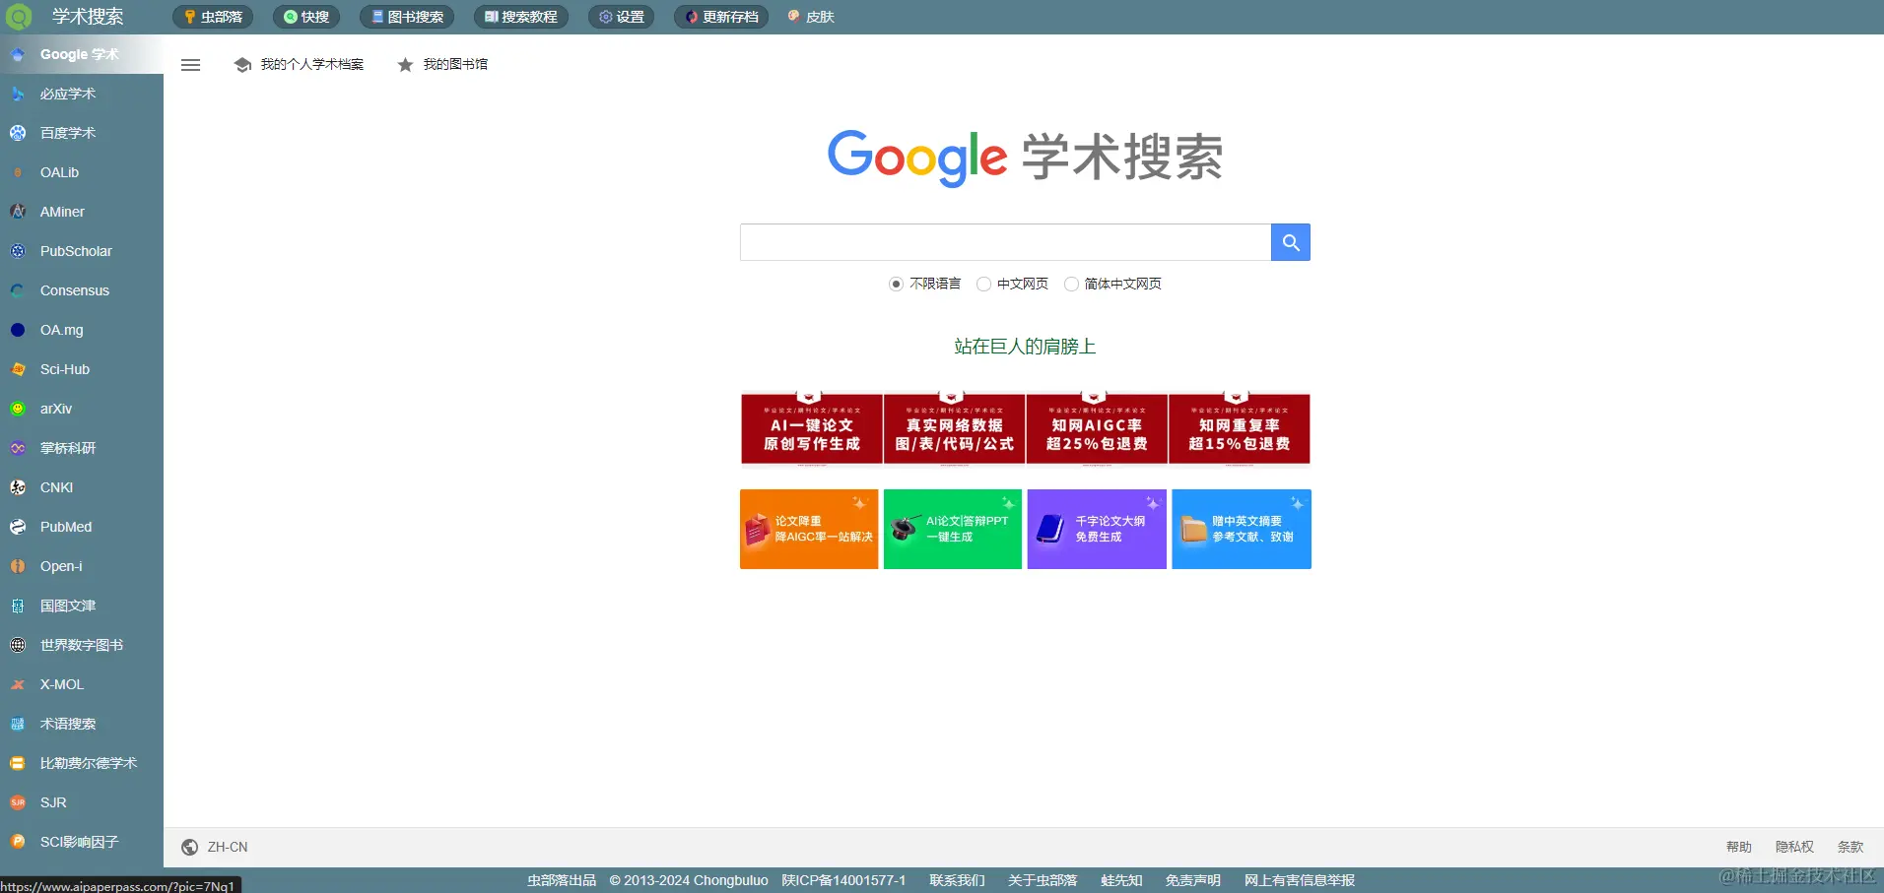Click the 网上有害信息举报 footer link
This screenshot has height=893, width=1884.
[x=1300, y=880]
